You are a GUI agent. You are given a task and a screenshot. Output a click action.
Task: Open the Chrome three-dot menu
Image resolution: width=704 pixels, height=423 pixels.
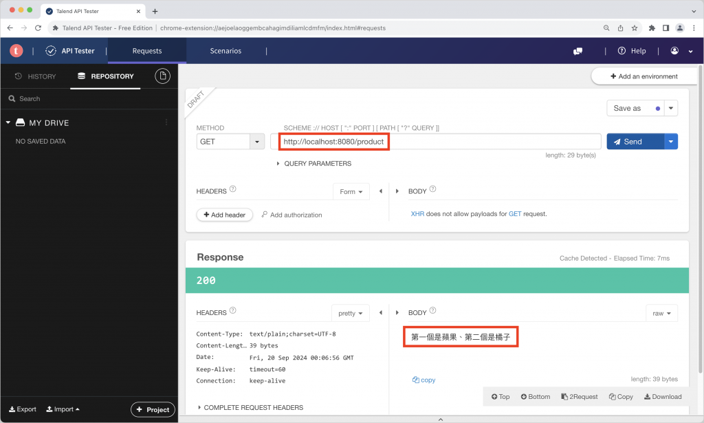[694, 28]
